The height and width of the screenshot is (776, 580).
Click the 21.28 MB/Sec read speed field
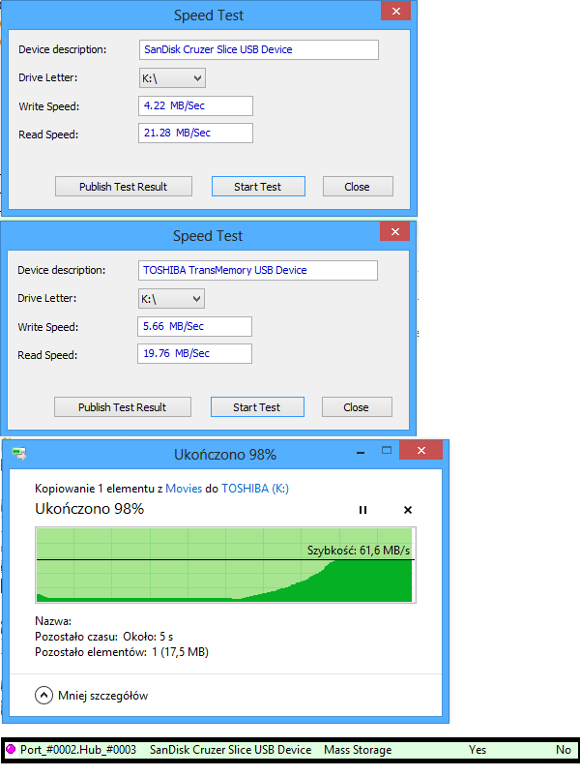(196, 134)
